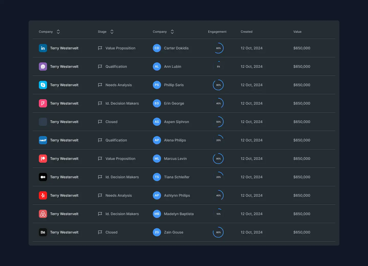Click the 10% engagement ring for Madelyn Baptista

pos(218,214)
